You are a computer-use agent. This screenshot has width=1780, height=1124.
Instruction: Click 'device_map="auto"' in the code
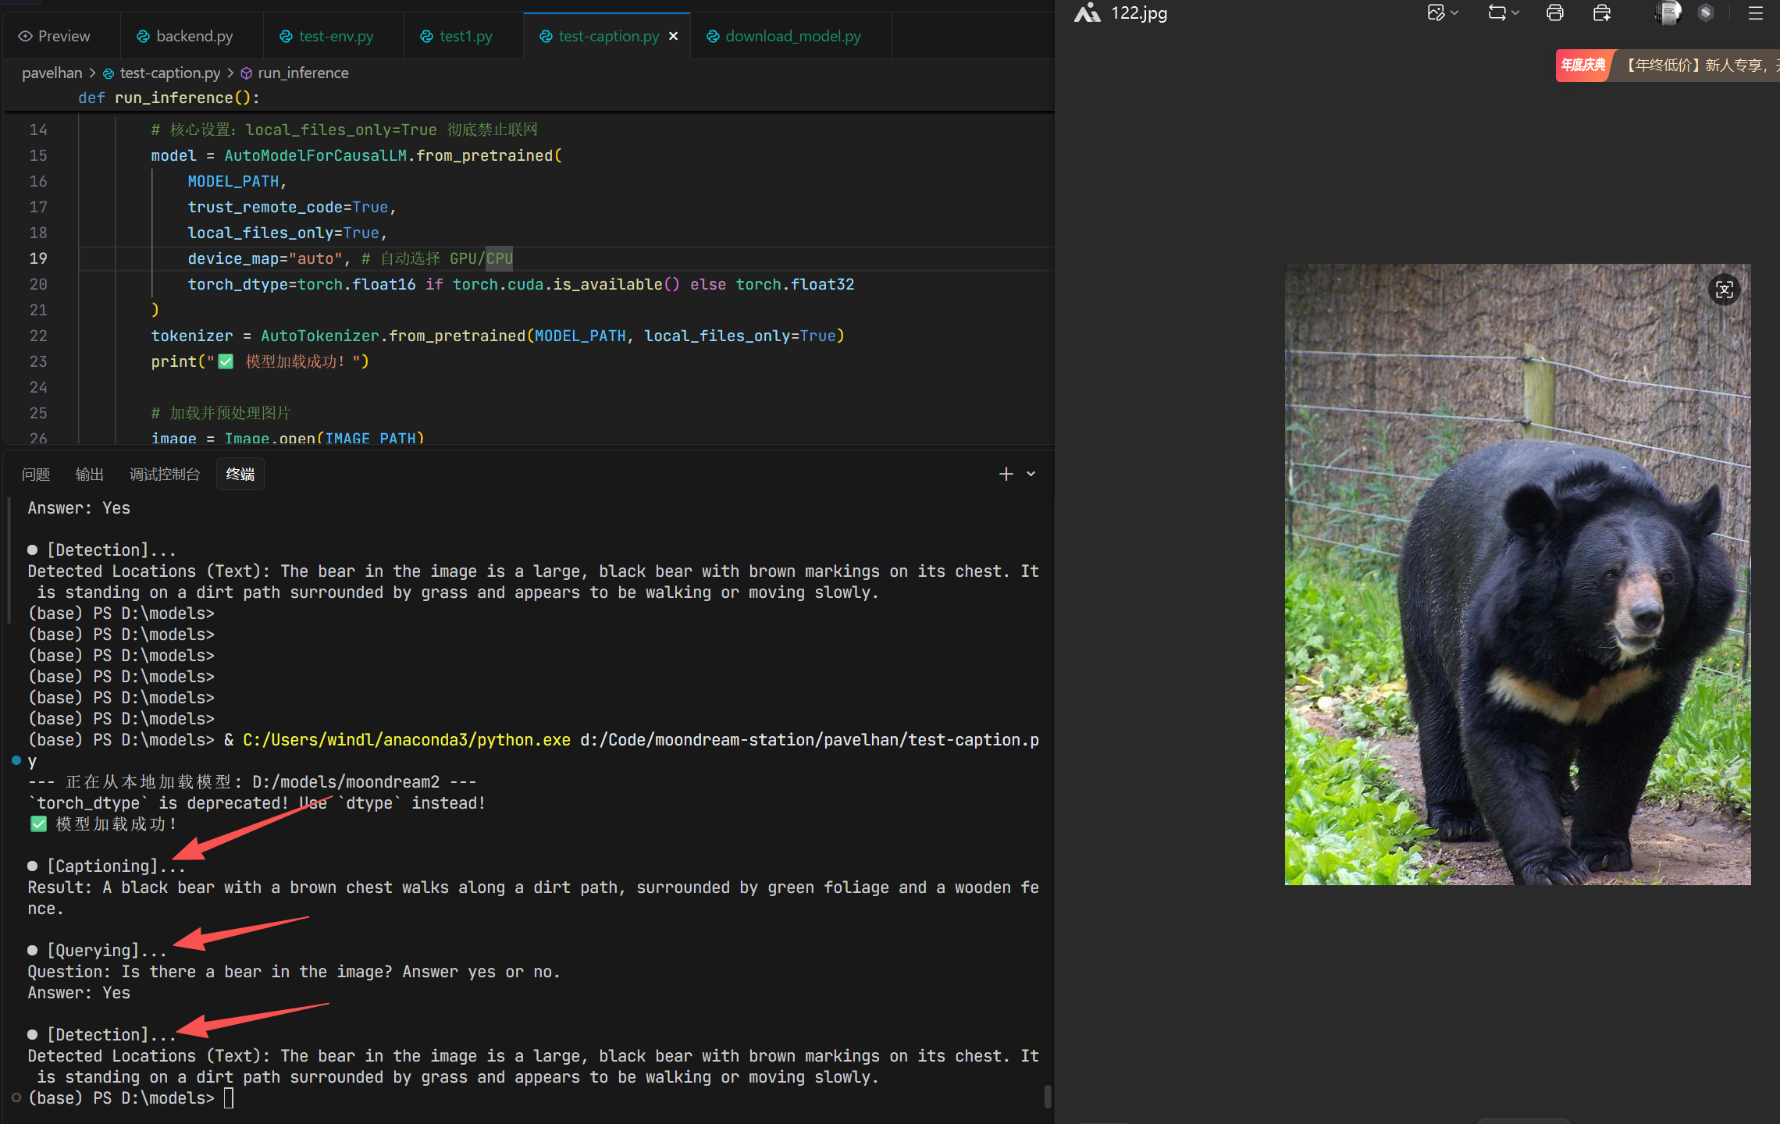[265, 258]
